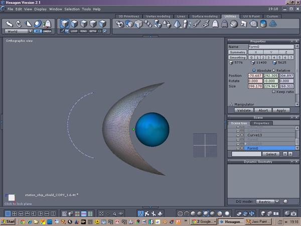This screenshot has width=301, height=226.
Task: Switch to single viewport layout
Action: [x=8, y=213]
